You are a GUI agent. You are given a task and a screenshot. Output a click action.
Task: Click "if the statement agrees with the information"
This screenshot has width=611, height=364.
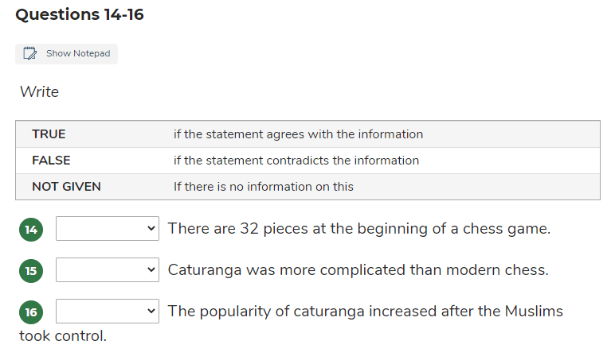(298, 134)
